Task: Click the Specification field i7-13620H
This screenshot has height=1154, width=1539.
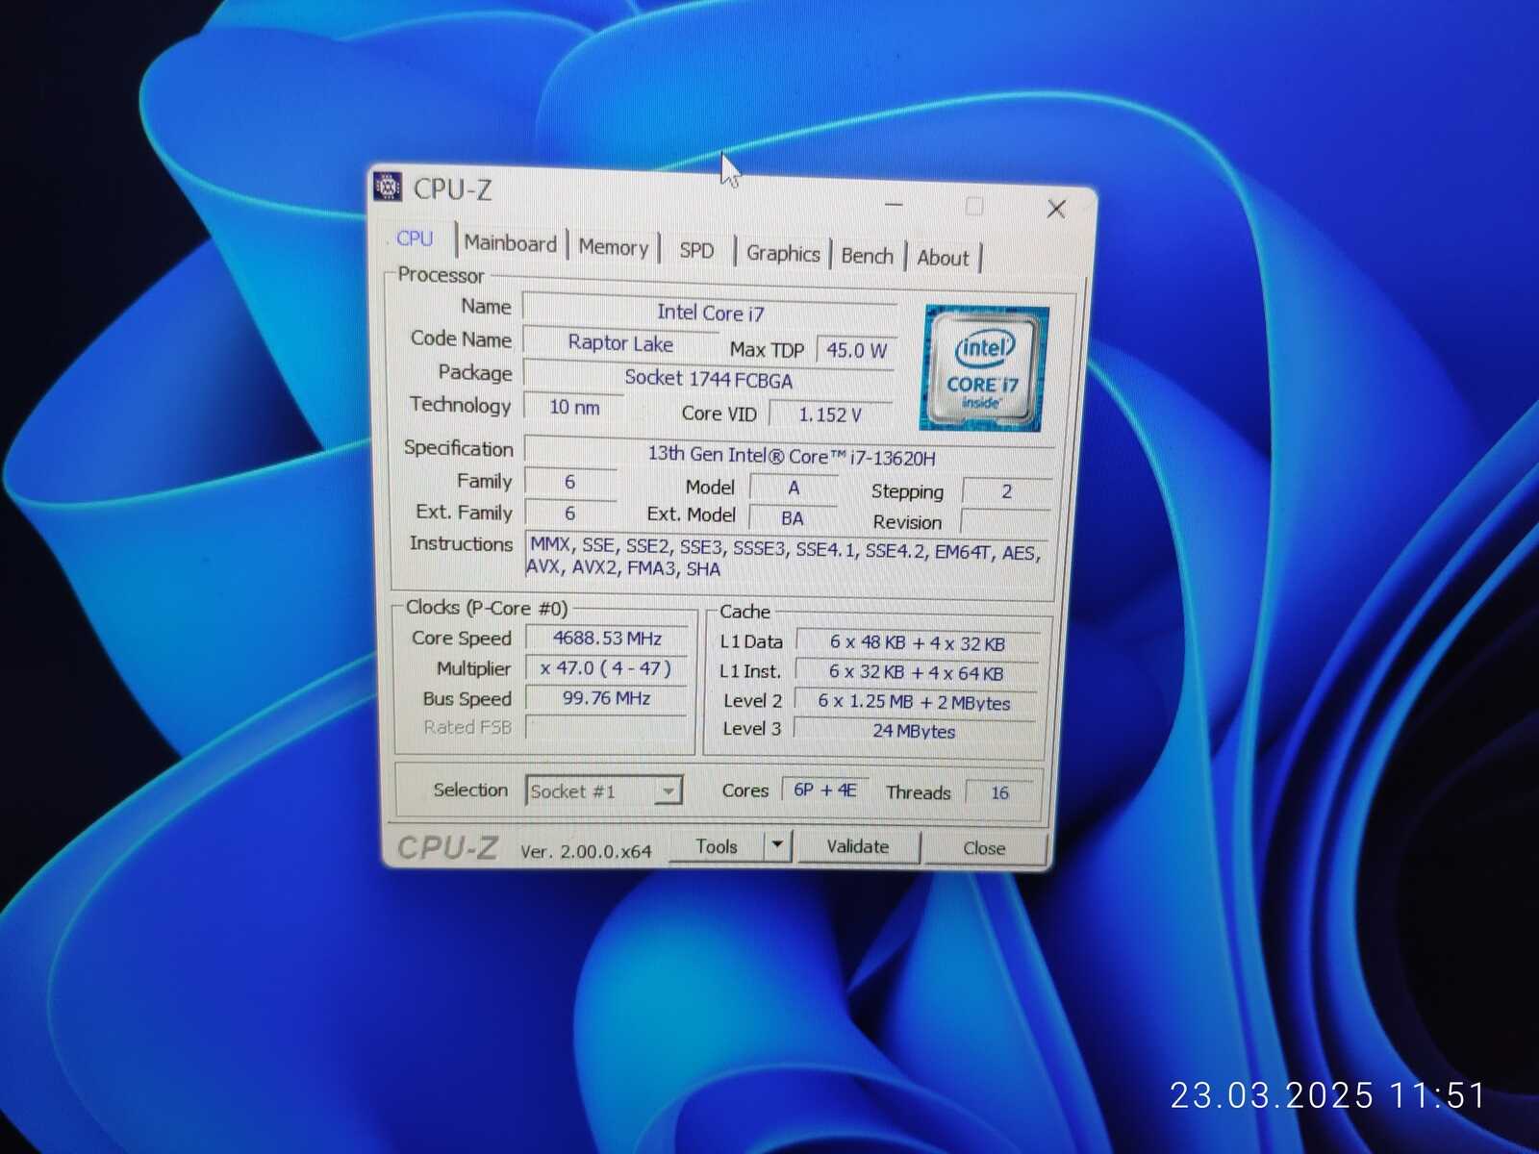Action: 791,454
